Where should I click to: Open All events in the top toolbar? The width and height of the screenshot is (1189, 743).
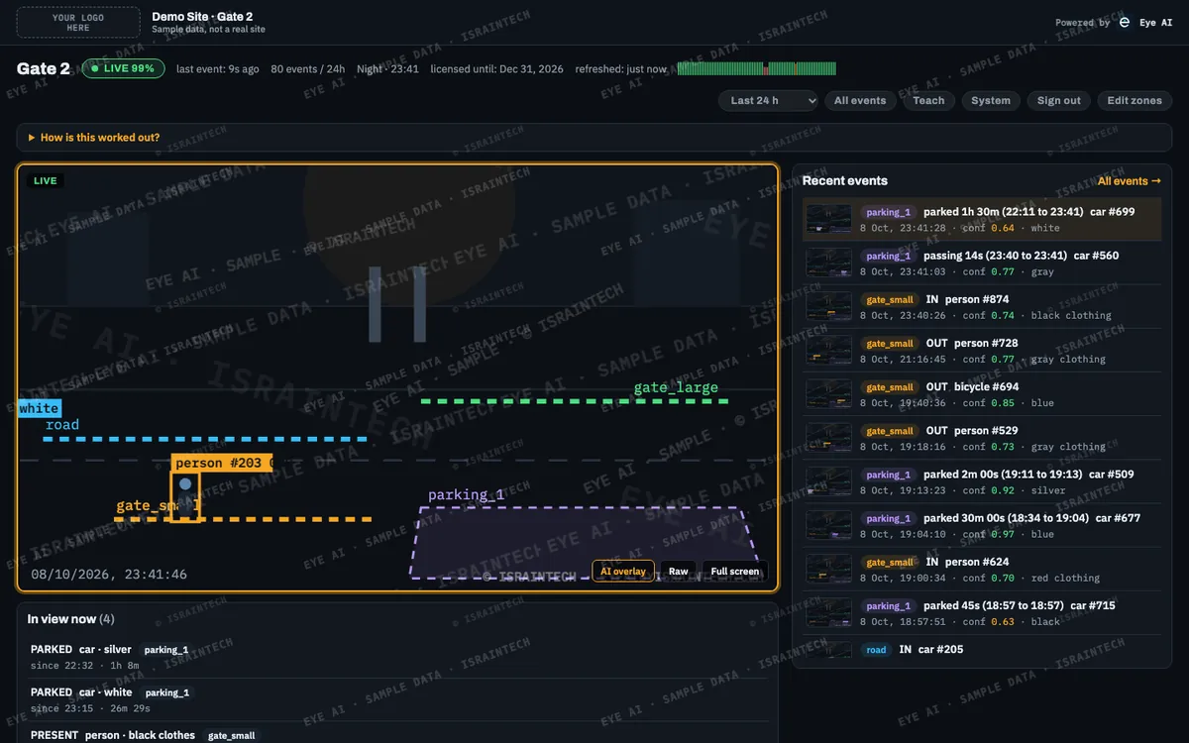[x=860, y=100]
